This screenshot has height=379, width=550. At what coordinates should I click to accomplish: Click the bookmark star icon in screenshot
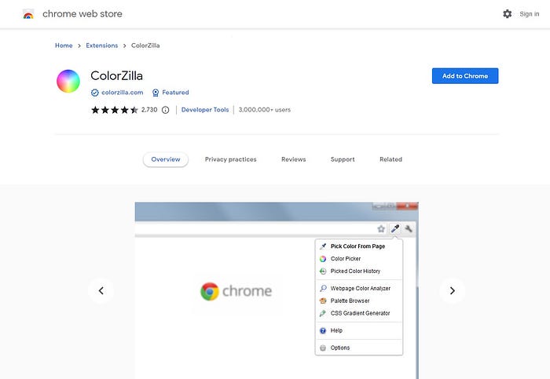[x=381, y=229]
